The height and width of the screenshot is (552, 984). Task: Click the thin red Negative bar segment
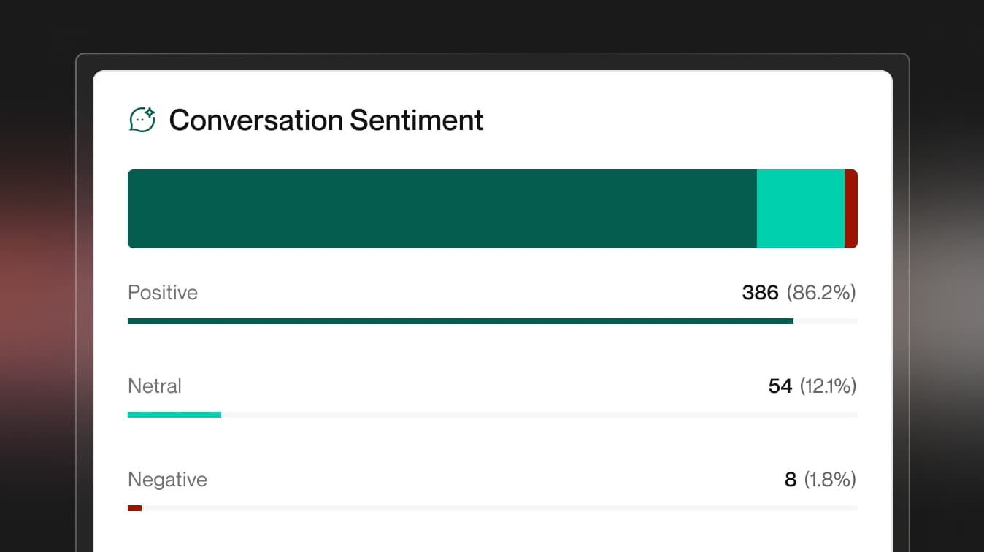[x=852, y=208]
